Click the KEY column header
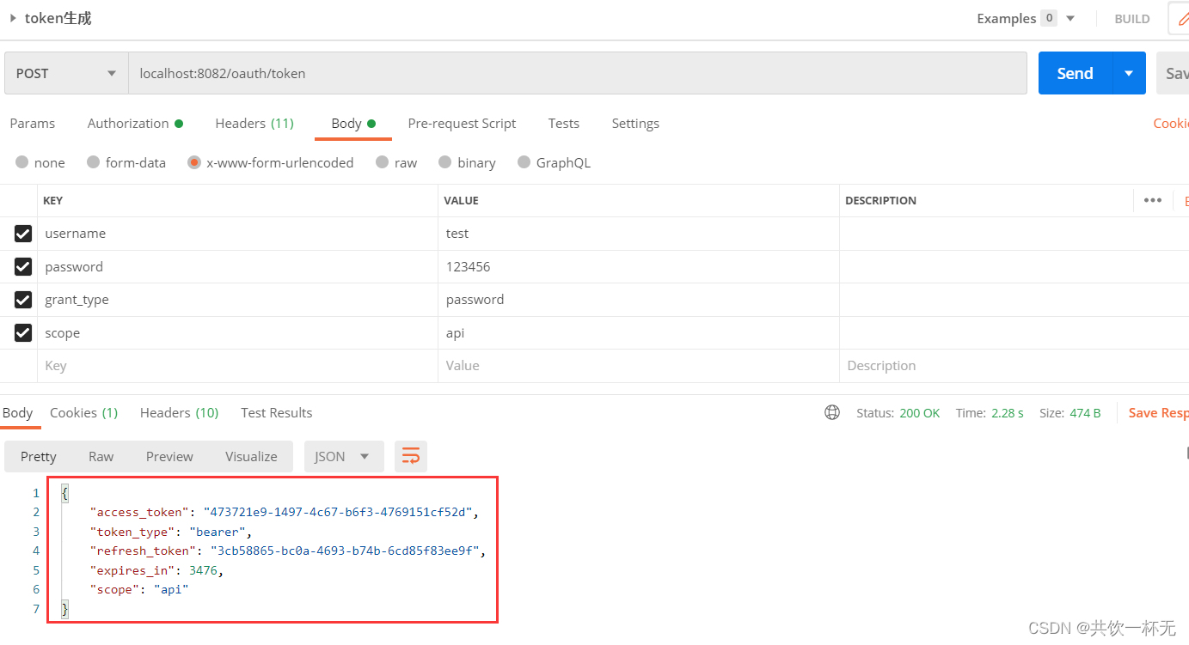Screen dimensions: 1189x645 point(52,200)
